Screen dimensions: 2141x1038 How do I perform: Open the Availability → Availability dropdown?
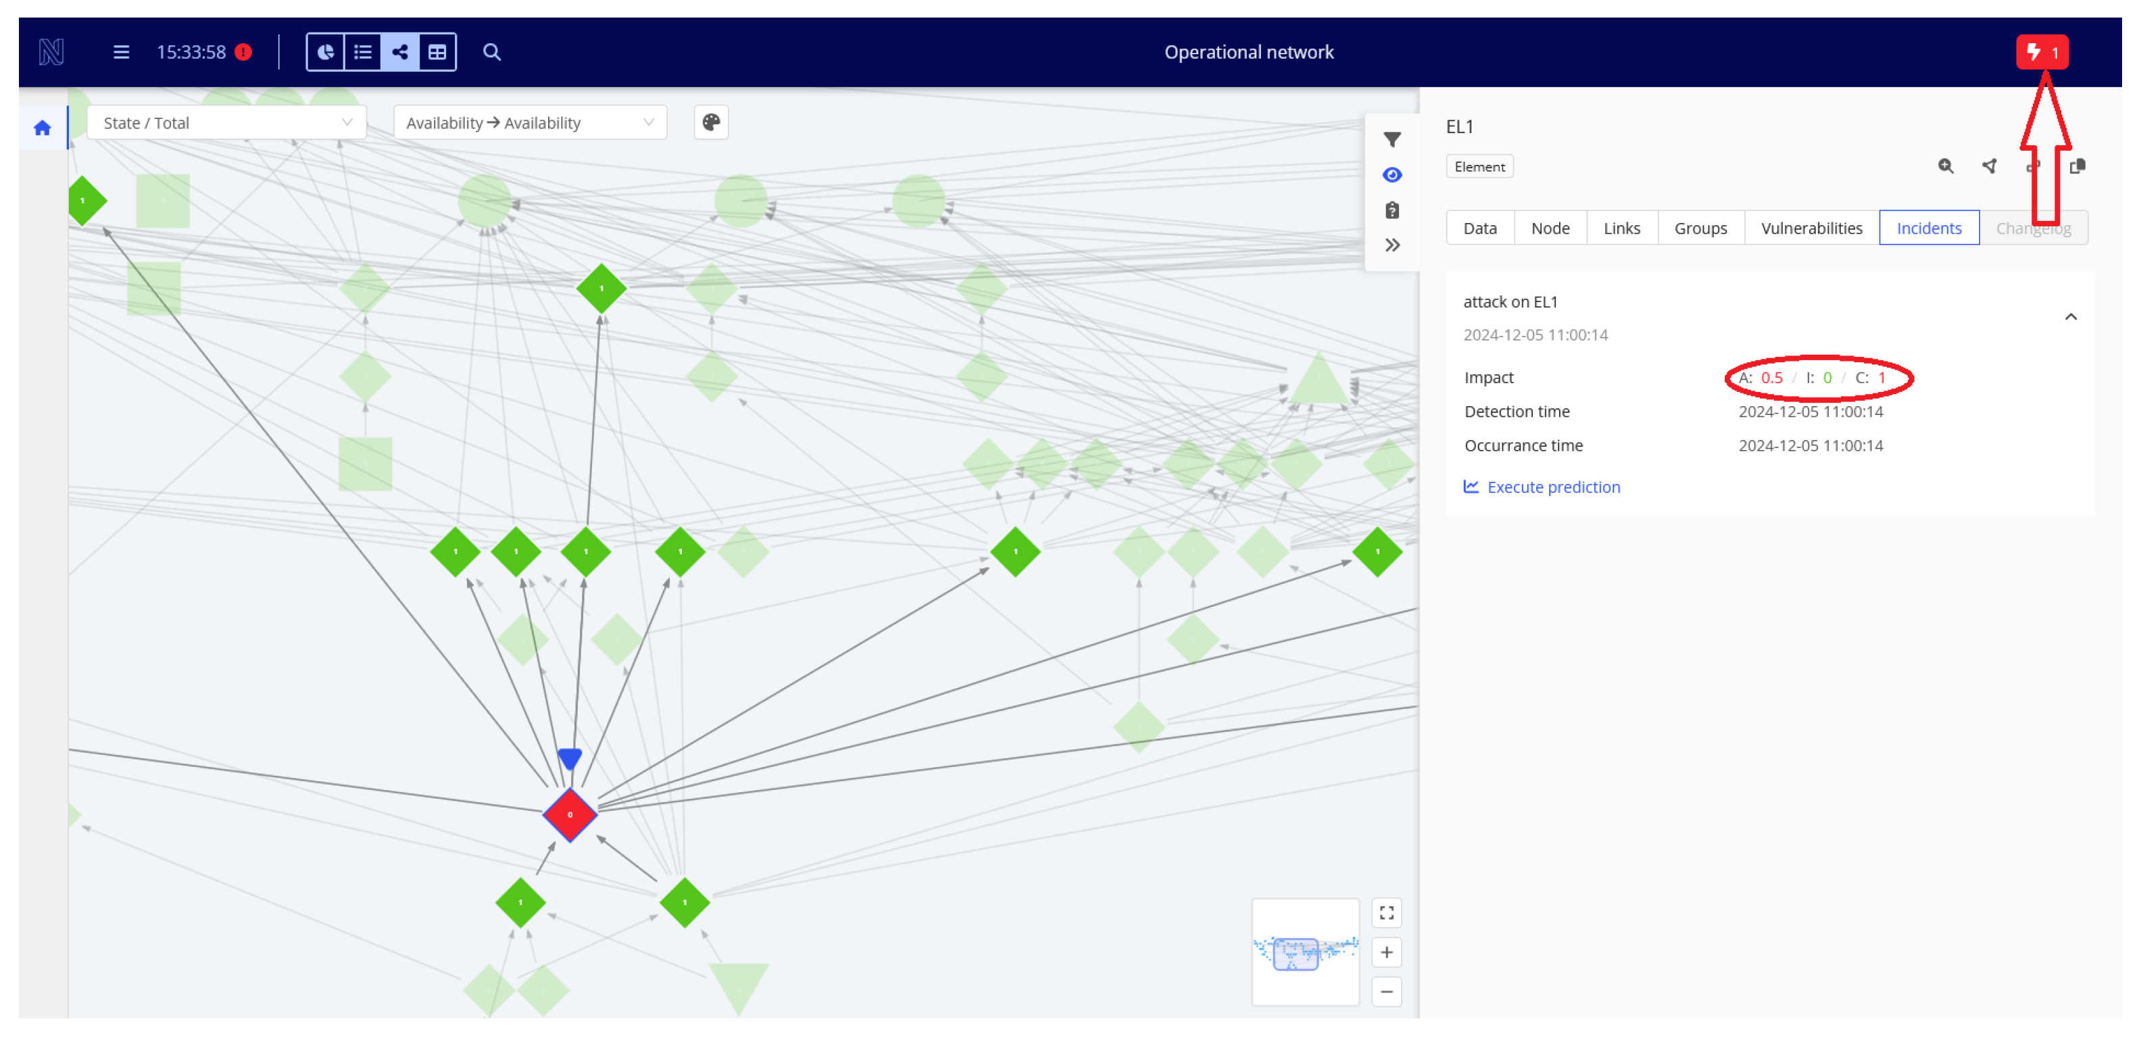click(529, 123)
